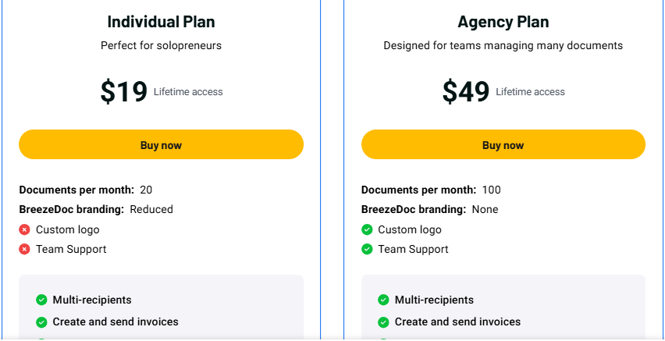Viewport: 665px width, 341px height.
Task: Click the $49 price text
Action: pos(466,91)
